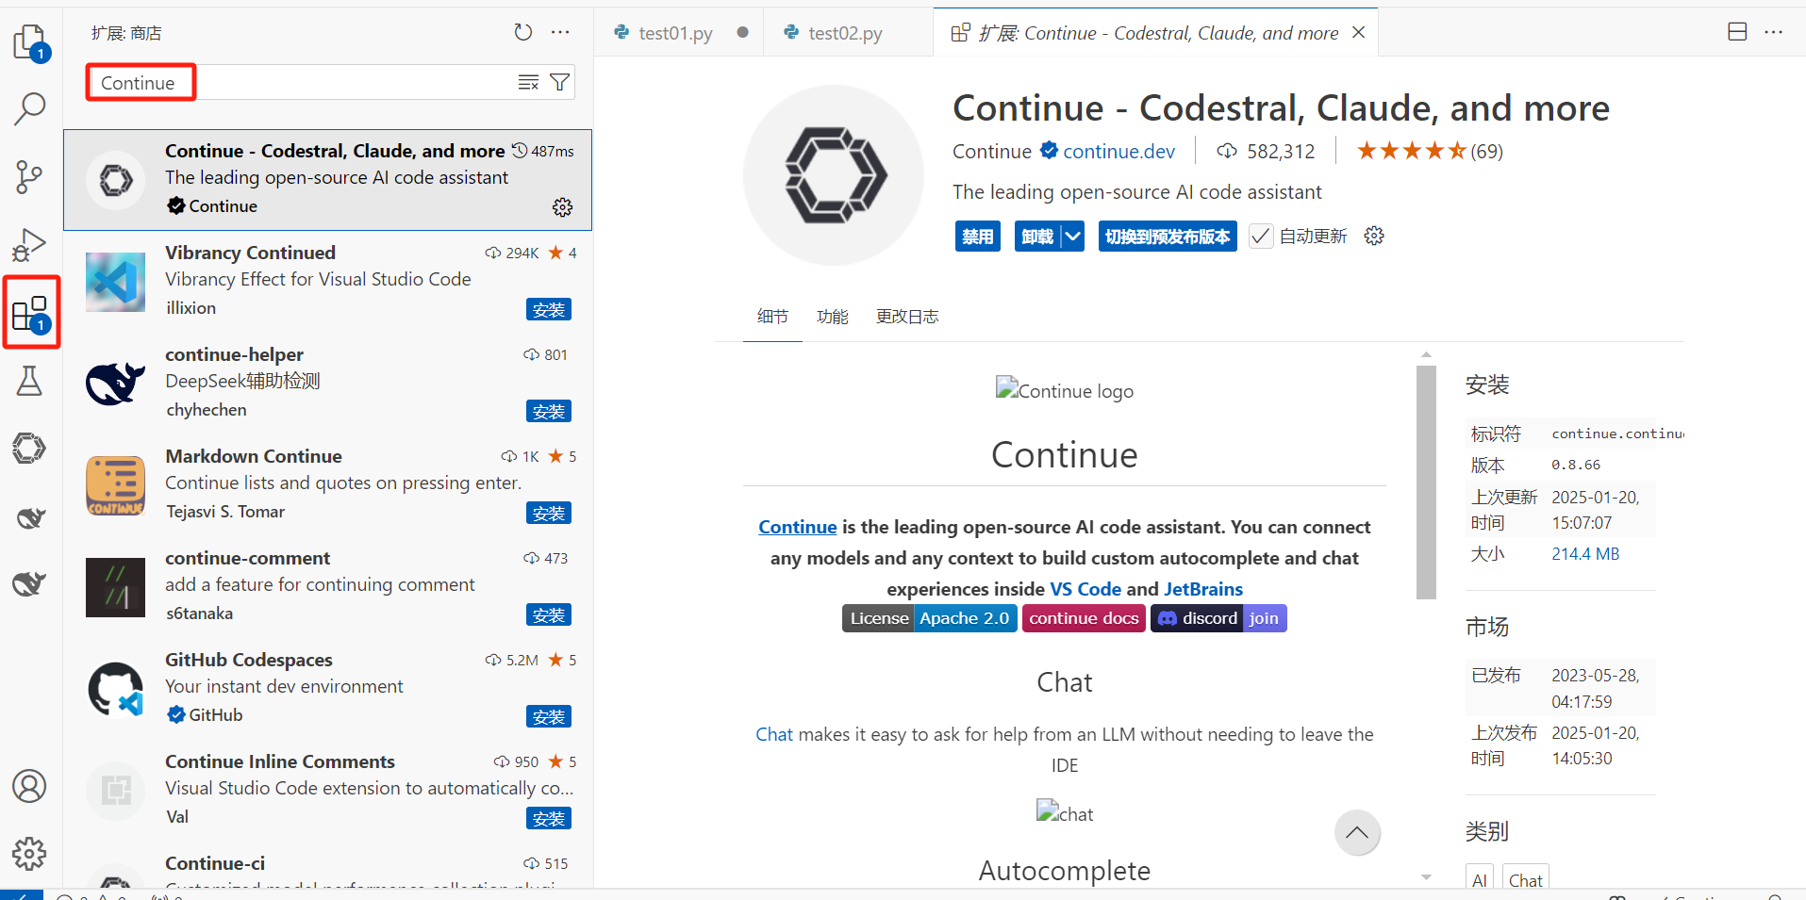The width and height of the screenshot is (1806, 900).
Task: Open Run and Debug view
Action: click(30, 245)
